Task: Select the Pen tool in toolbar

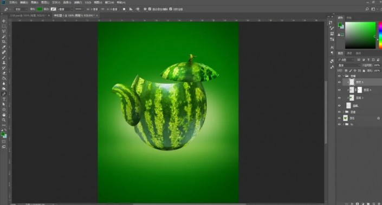Action: tap(4, 94)
